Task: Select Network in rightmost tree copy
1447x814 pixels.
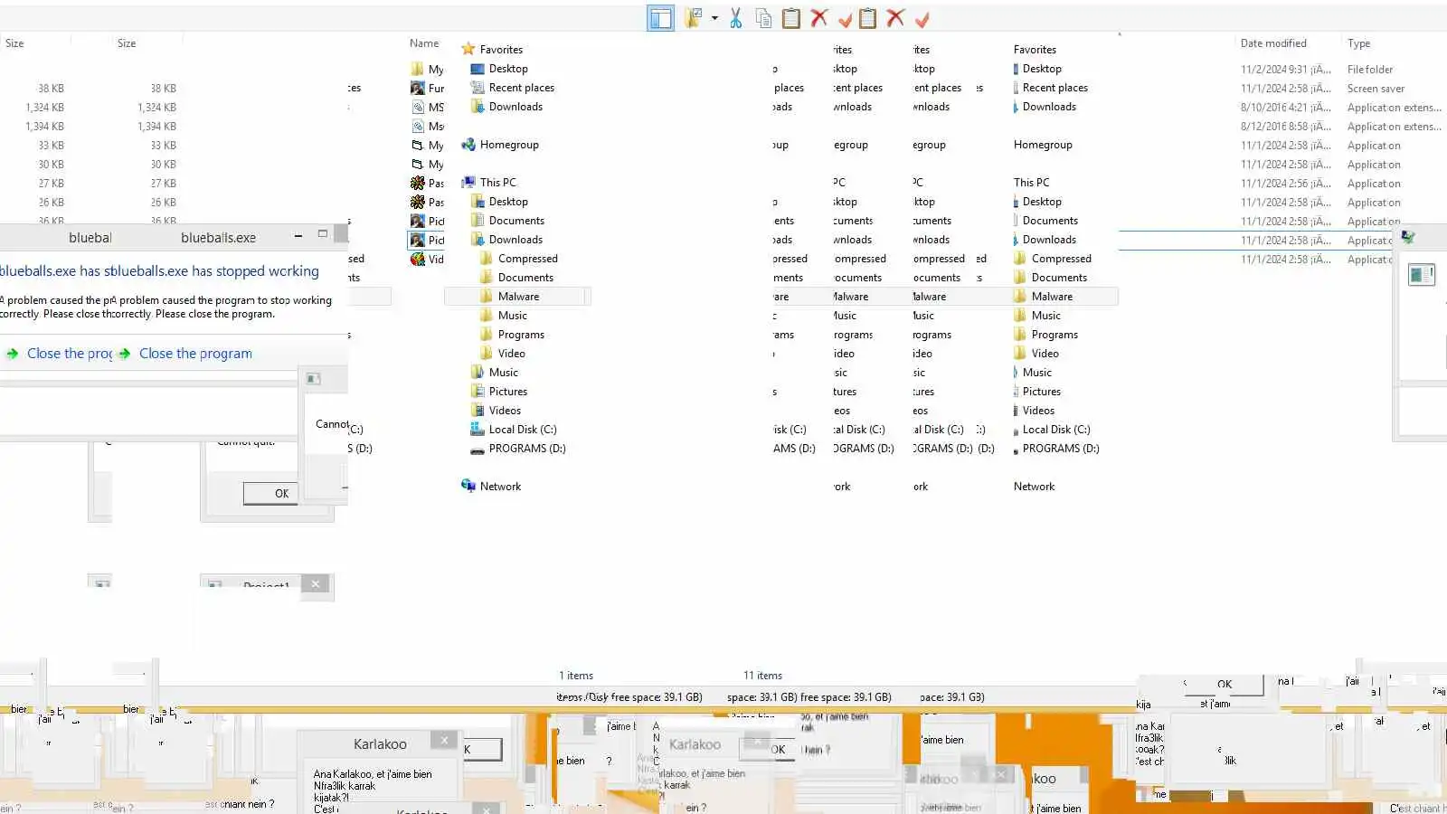Action: pyautogui.click(x=1034, y=487)
